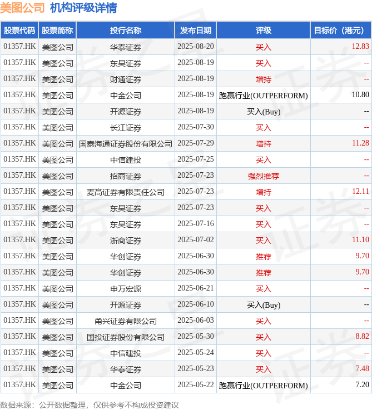Click 增持 rating in 国泰海通 row
The height and width of the screenshot is (410, 372).
click(x=264, y=144)
